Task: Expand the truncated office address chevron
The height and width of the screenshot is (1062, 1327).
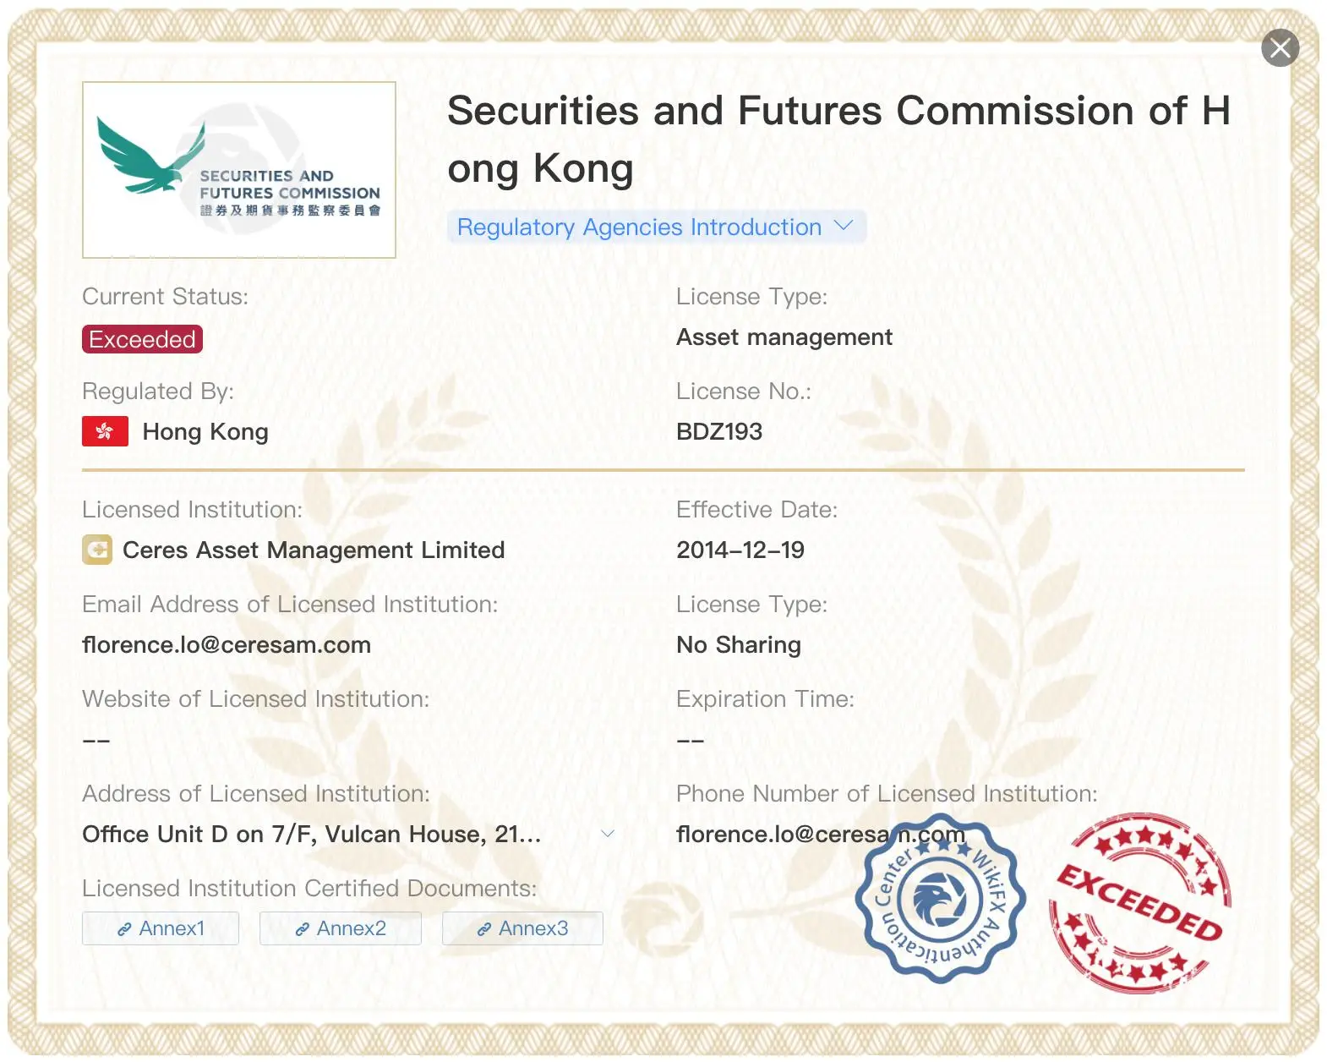Action: click(x=607, y=834)
